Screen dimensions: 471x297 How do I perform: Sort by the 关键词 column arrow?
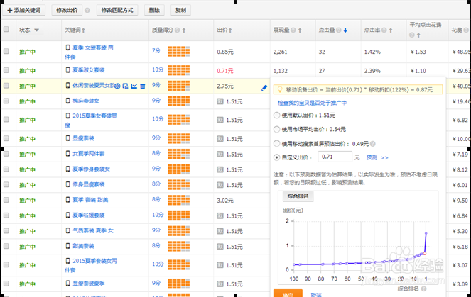tap(84, 30)
